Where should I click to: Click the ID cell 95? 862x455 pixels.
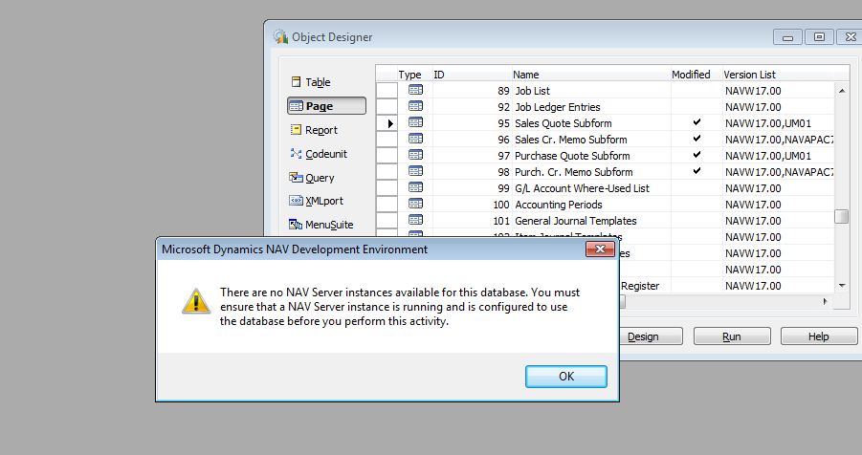pos(473,123)
